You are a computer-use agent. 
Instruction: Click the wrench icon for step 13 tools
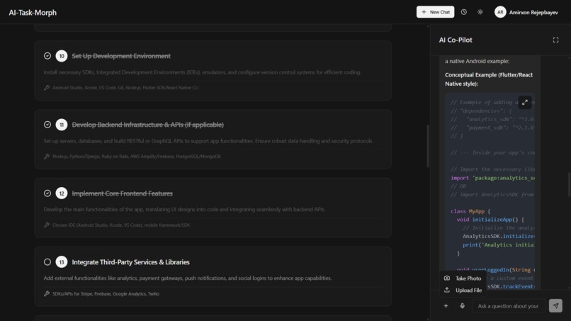tap(47, 293)
